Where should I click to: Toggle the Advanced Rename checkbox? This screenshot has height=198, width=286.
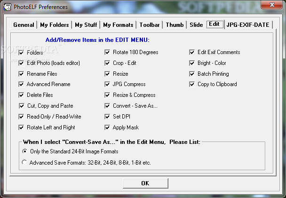[21, 84]
